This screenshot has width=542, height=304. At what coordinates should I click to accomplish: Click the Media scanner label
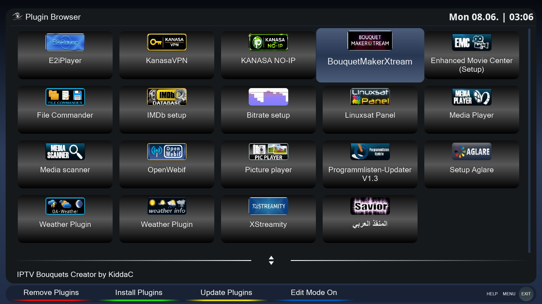click(x=65, y=170)
